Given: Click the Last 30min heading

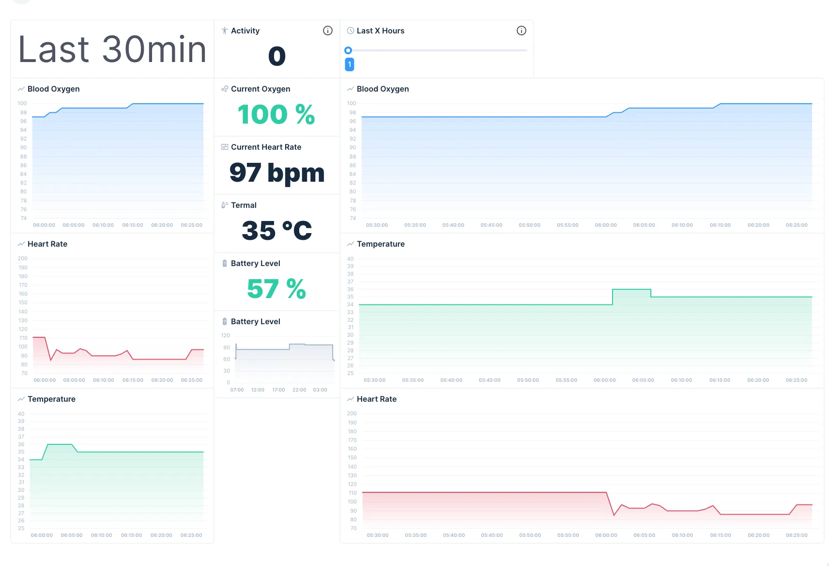Looking at the screenshot, I should pyautogui.click(x=112, y=48).
